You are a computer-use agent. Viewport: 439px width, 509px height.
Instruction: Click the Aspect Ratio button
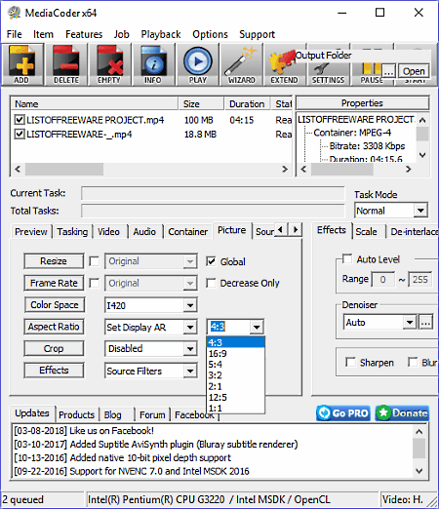tap(54, 327)
